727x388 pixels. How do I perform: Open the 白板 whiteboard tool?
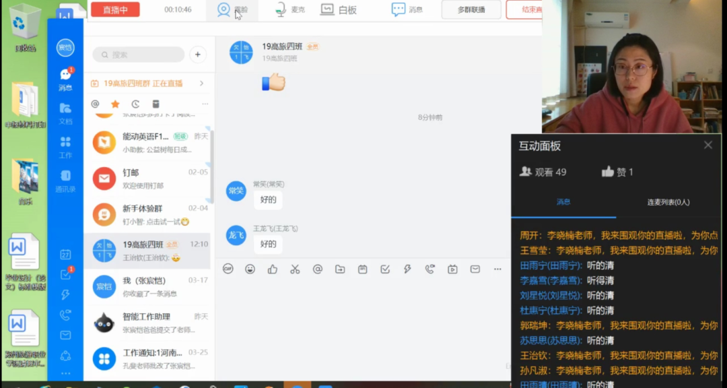339,9
